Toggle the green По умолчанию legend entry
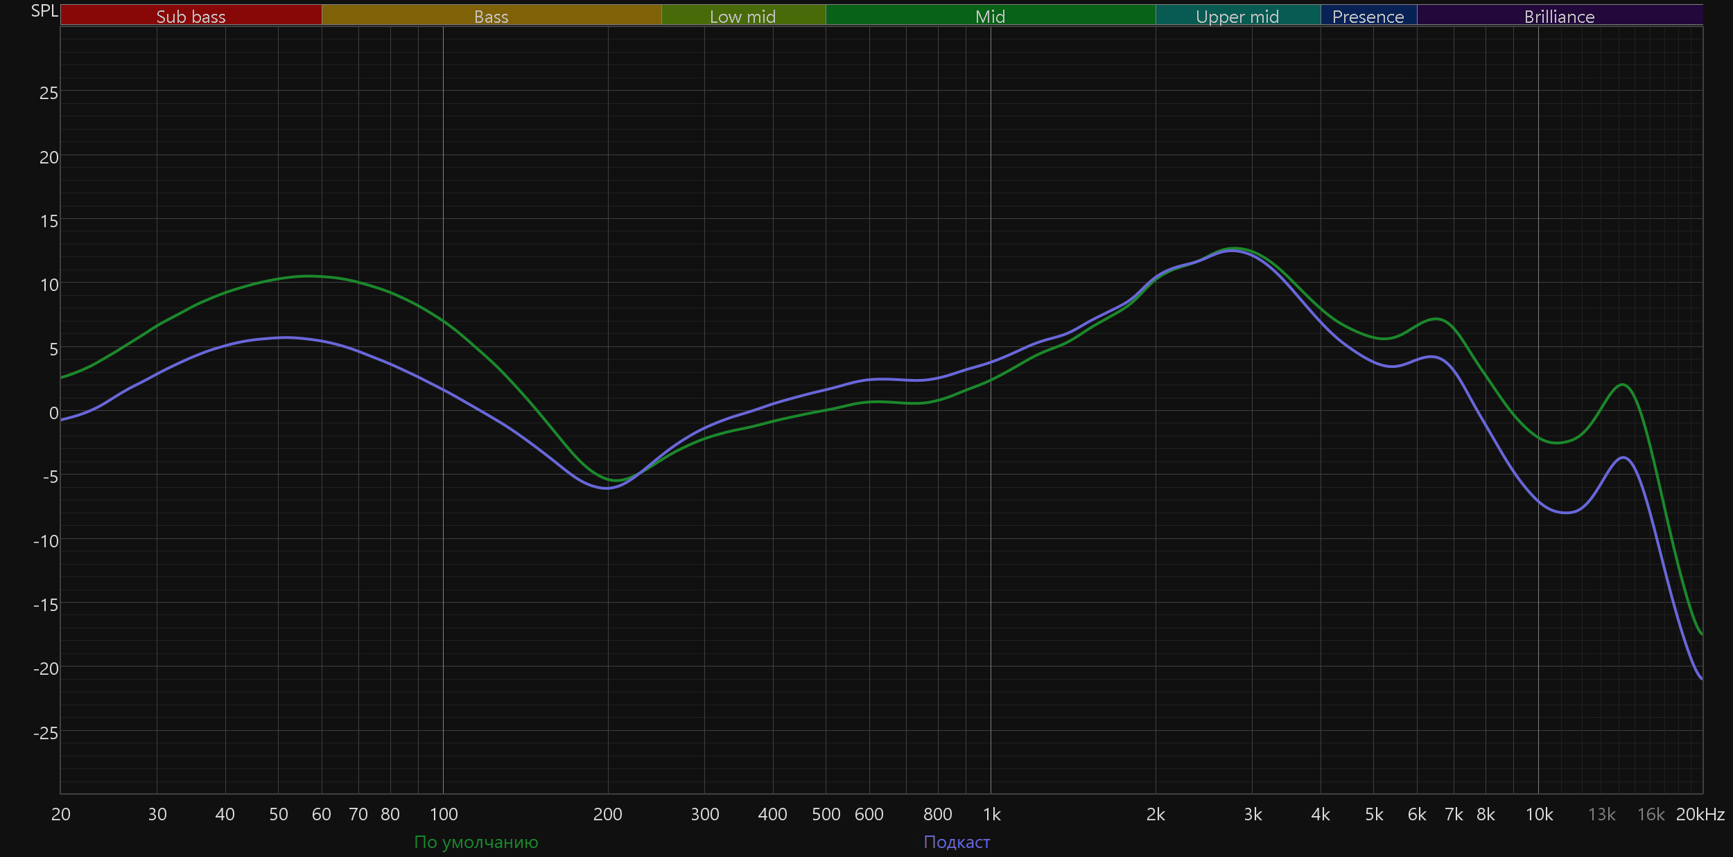Screen dimensions: 1733x857 pos(476,842)
